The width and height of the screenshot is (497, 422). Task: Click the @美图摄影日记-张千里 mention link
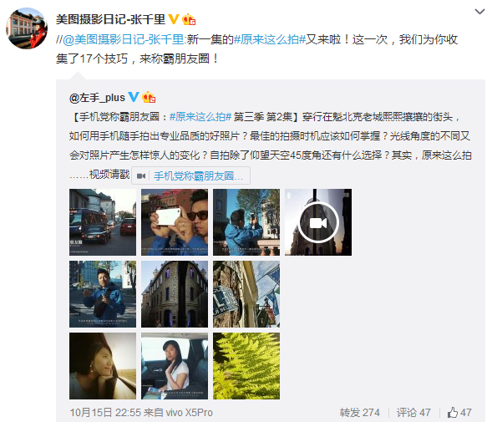click(124, 39)
